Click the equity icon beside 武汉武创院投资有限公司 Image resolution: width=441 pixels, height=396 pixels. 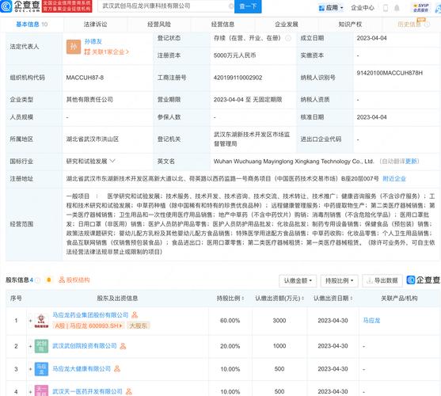pos(123,346)
